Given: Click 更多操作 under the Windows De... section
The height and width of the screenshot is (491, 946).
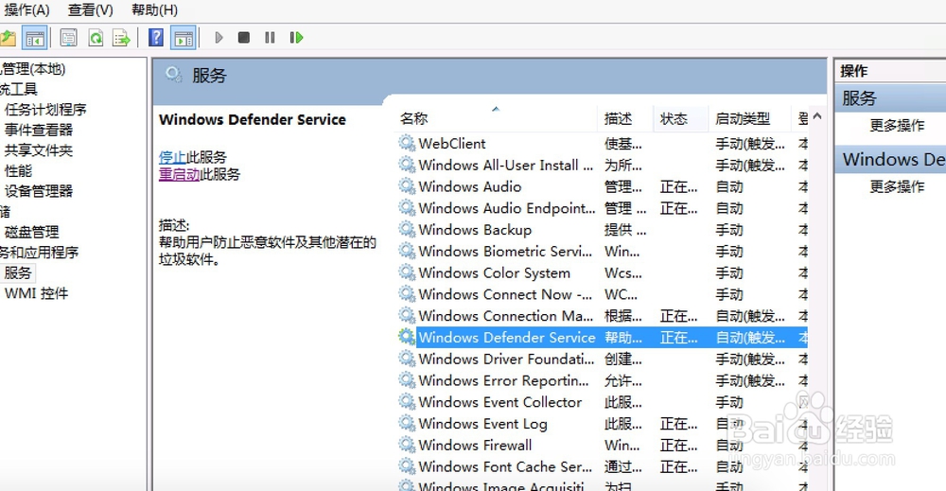Looking at the screenshot, I should tap(897, 186).
